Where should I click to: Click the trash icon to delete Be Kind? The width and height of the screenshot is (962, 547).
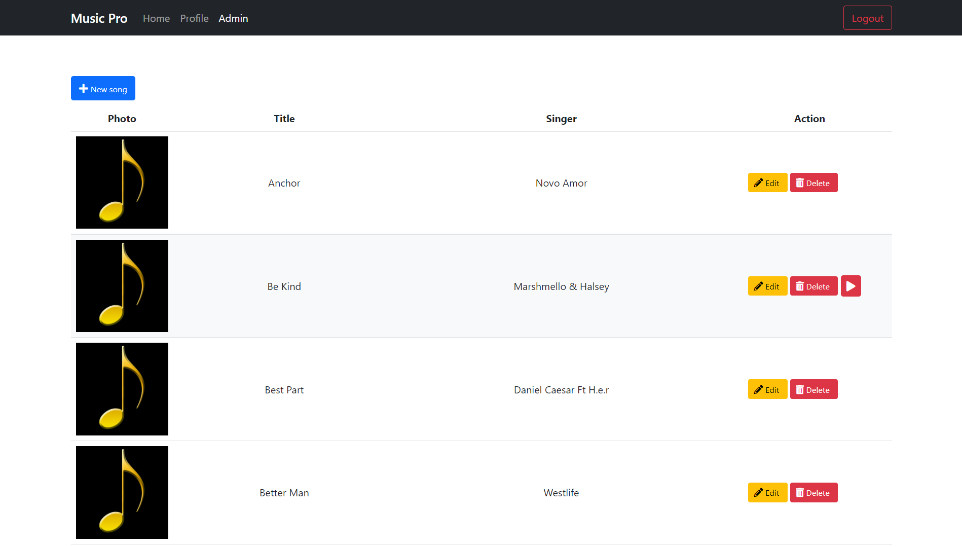pos(801,286)
